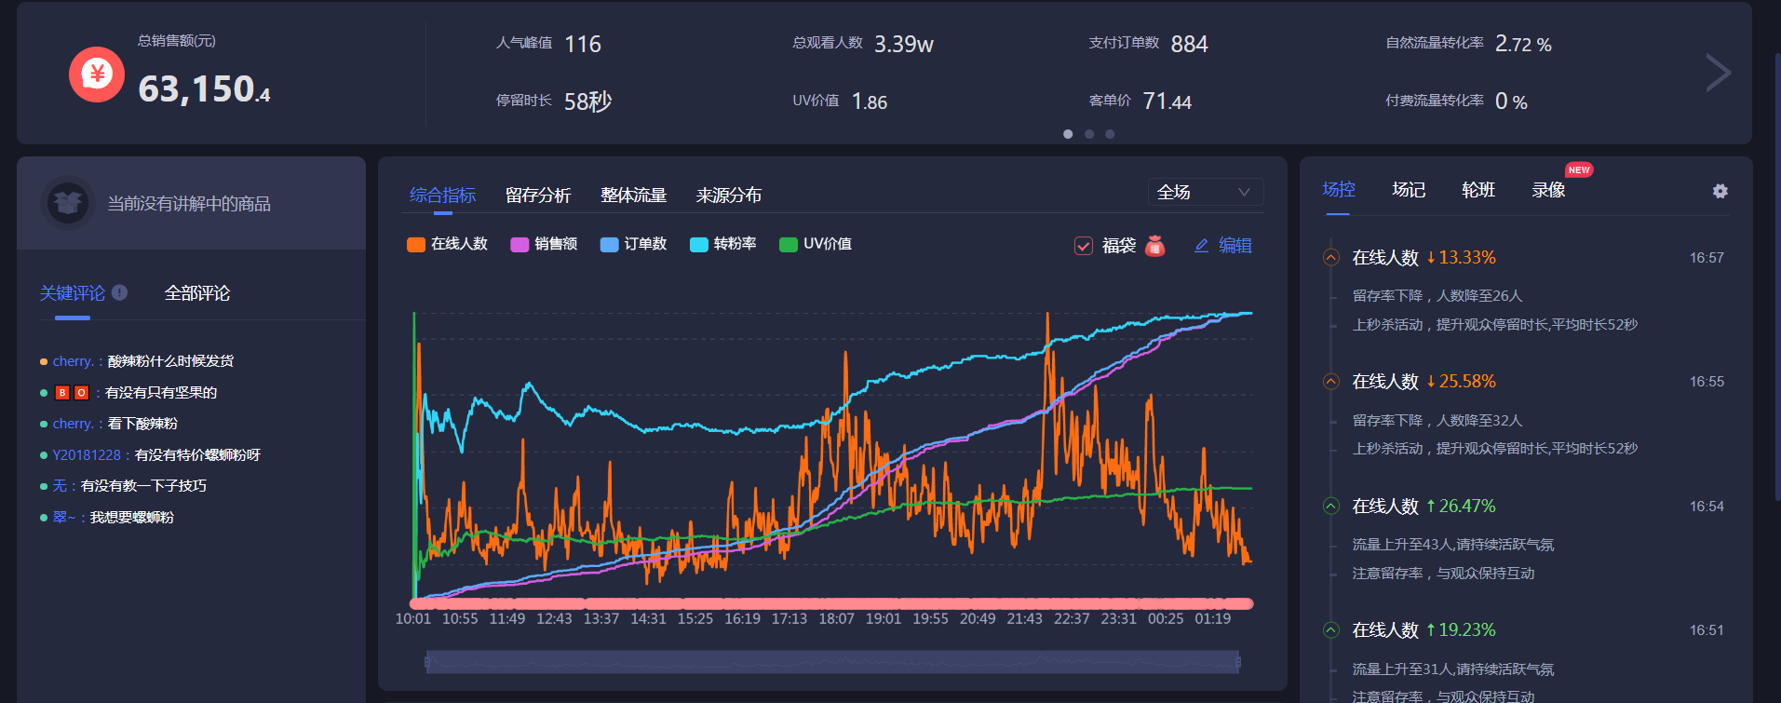Select the second carousel page dot
The width and height of the screenshot is (1781, 703).
pyautogui.click(x=1089, y=134)
